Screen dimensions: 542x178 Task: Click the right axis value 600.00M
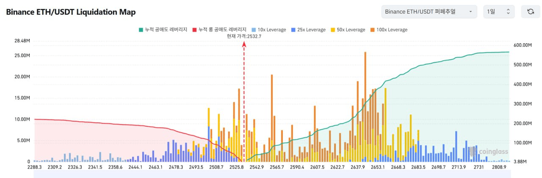pos(522,45)
